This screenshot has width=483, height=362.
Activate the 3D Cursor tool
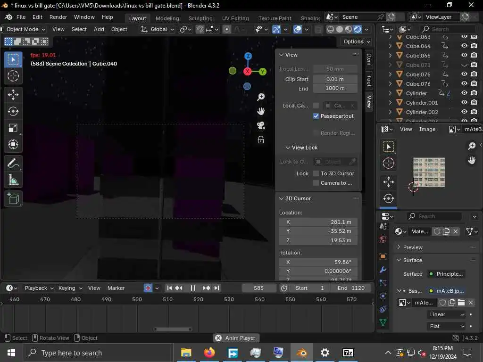[13, 76]
